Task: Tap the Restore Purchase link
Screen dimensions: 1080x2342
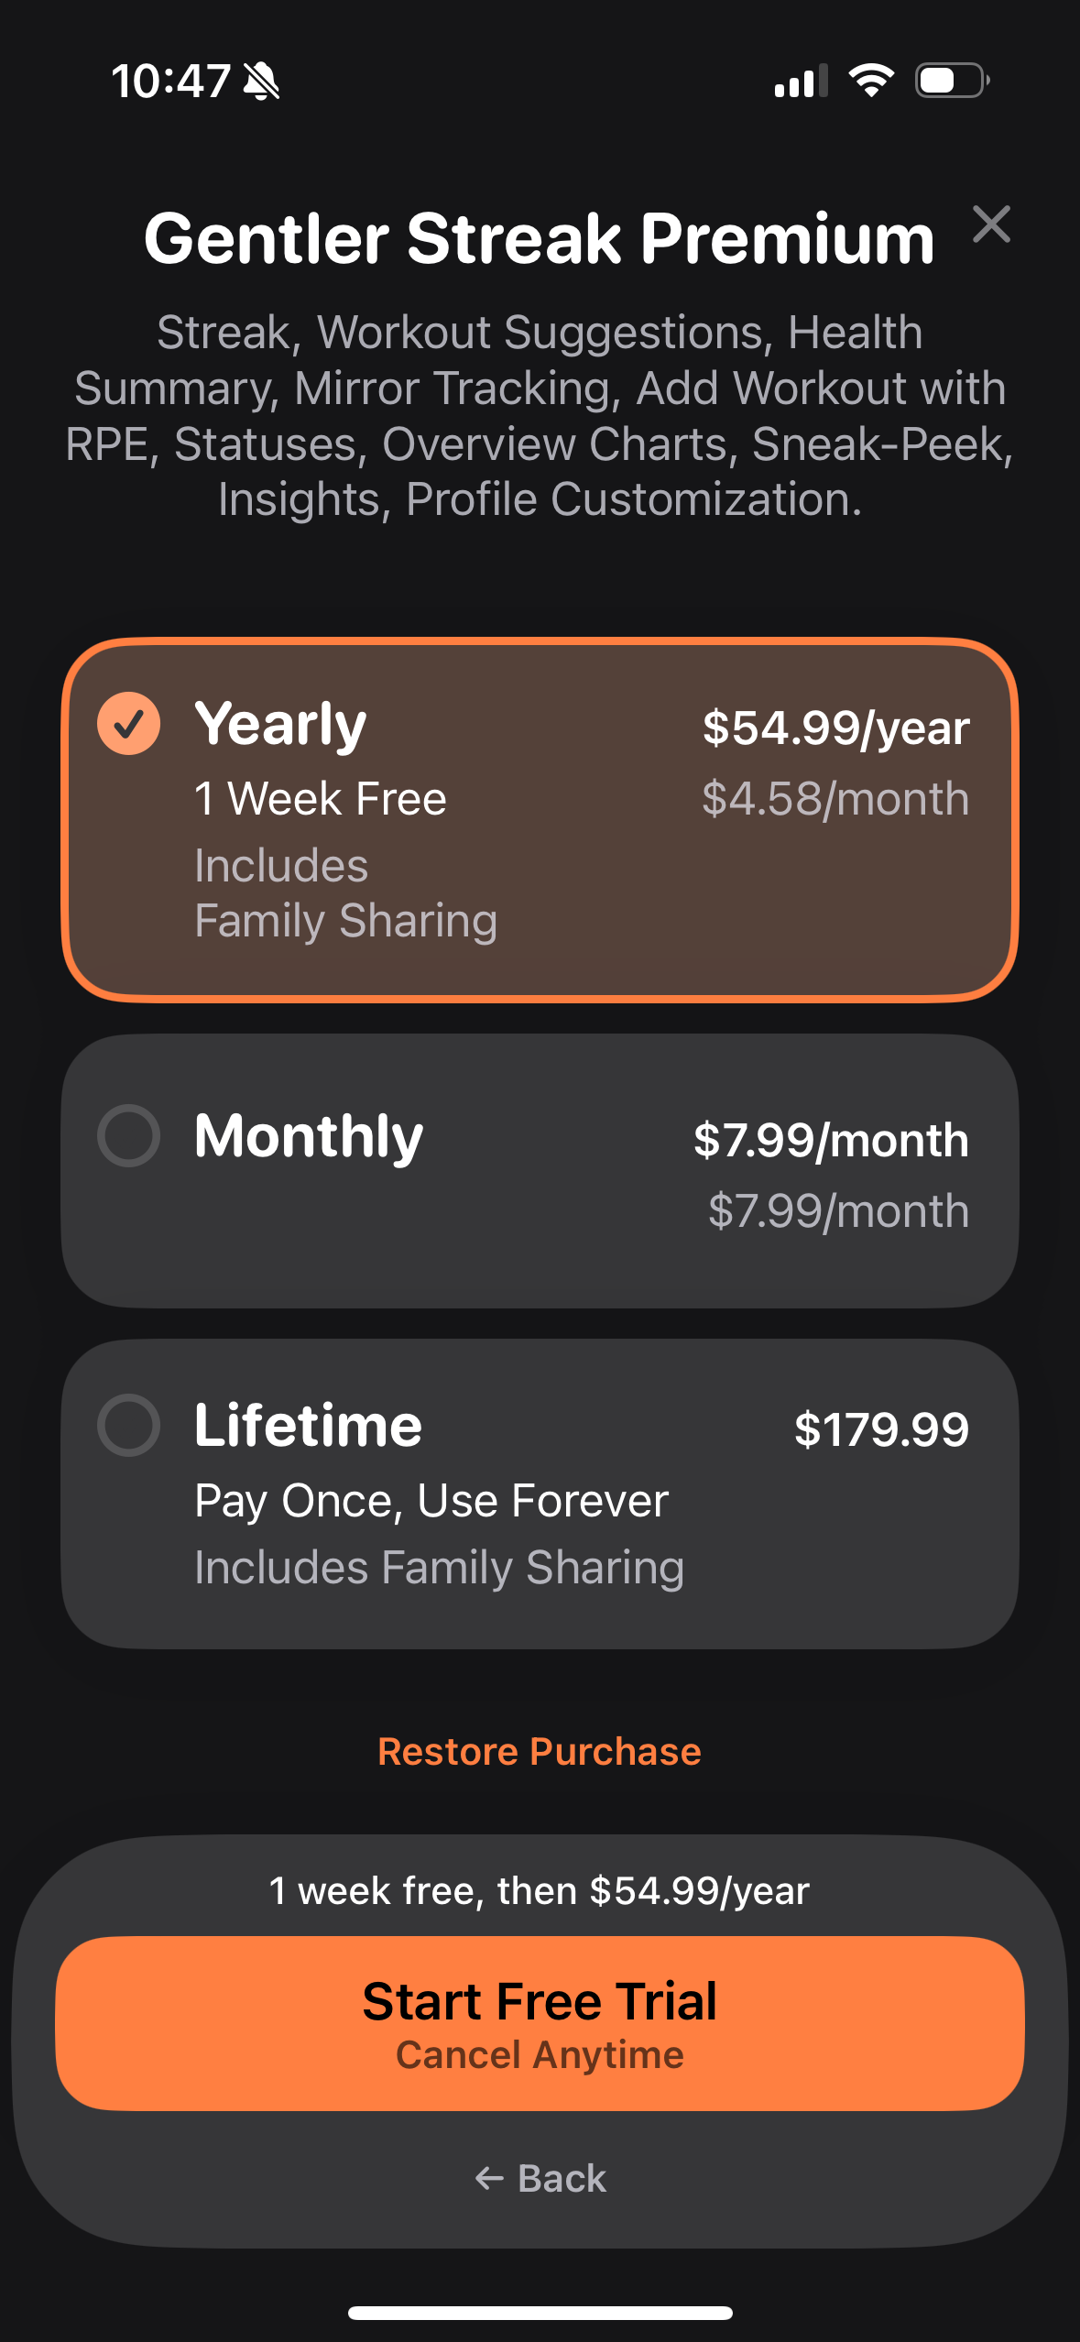Action: [540, 1751]
